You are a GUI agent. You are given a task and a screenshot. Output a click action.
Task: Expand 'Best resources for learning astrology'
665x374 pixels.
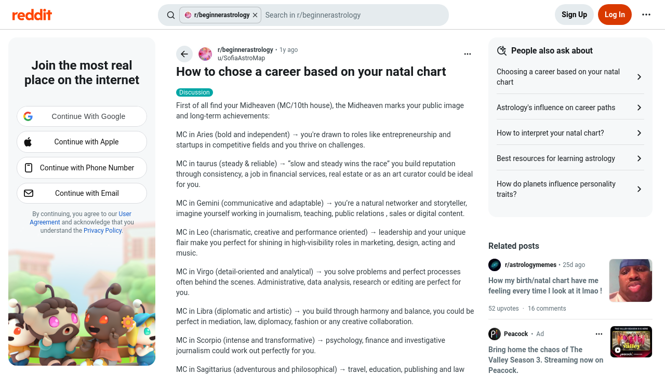tap(570, 158)
